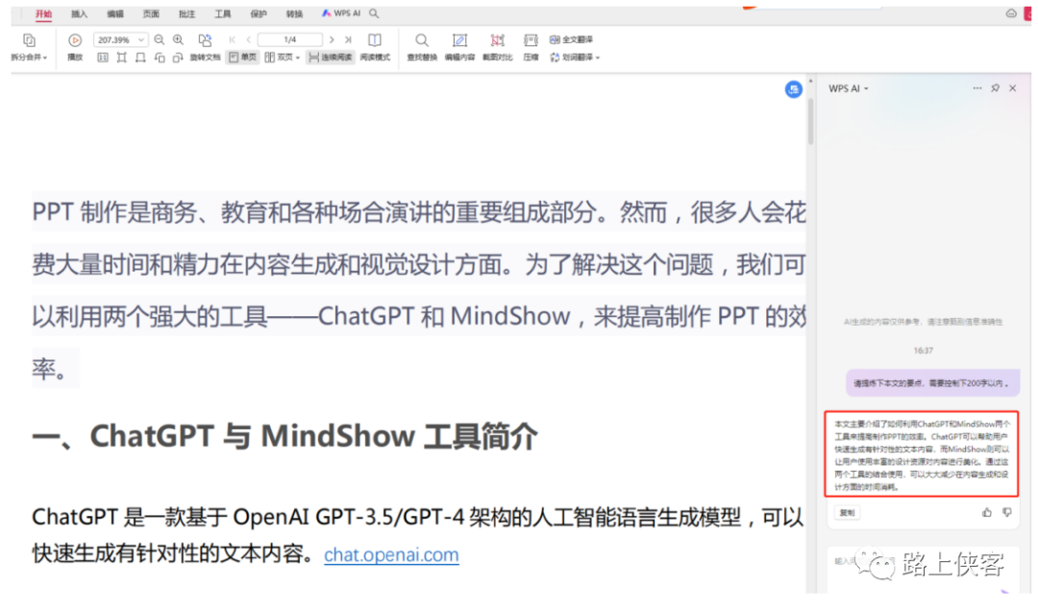The height and width of the screenshot is (610, 1038).
Task: Like the AI response with thumbs up
Action: tap(987, 512)
